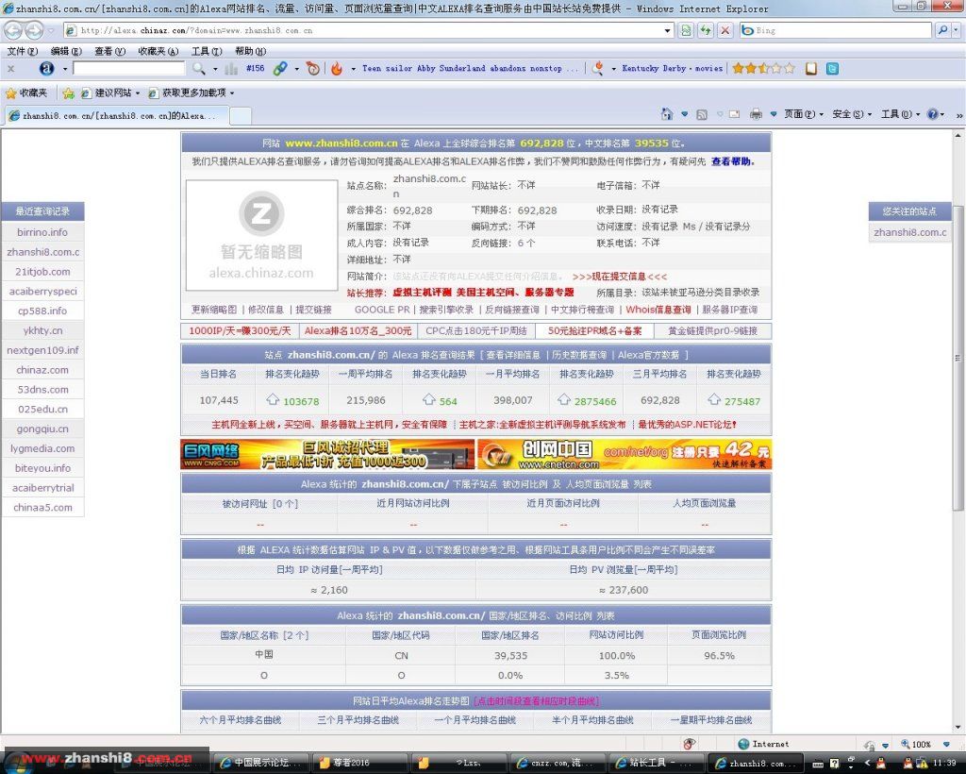The image size is (966, 774).
Task: Open the 页面(P) dropdown menu
Action: point(804,114)
